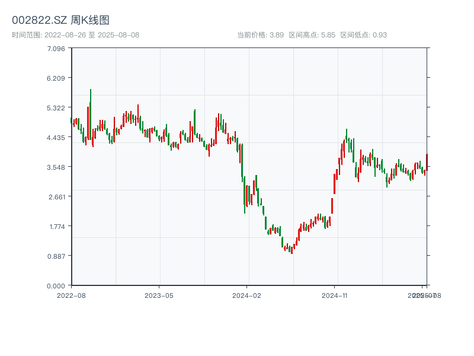Screen dimensions: 474x356
Task: Select the 时间范围 date range text
Action: point(75,35)
